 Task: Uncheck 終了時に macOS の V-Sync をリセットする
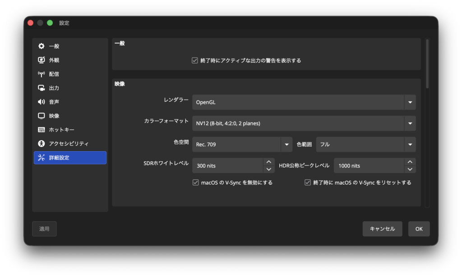[x=308, y=182]
